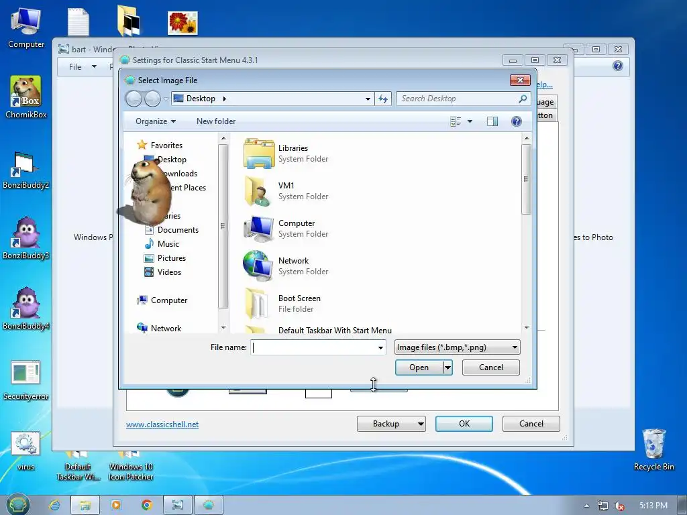Click Favorites star in navigation pane
The width and height of the screenshot is (687, 515).
[142, 145]
